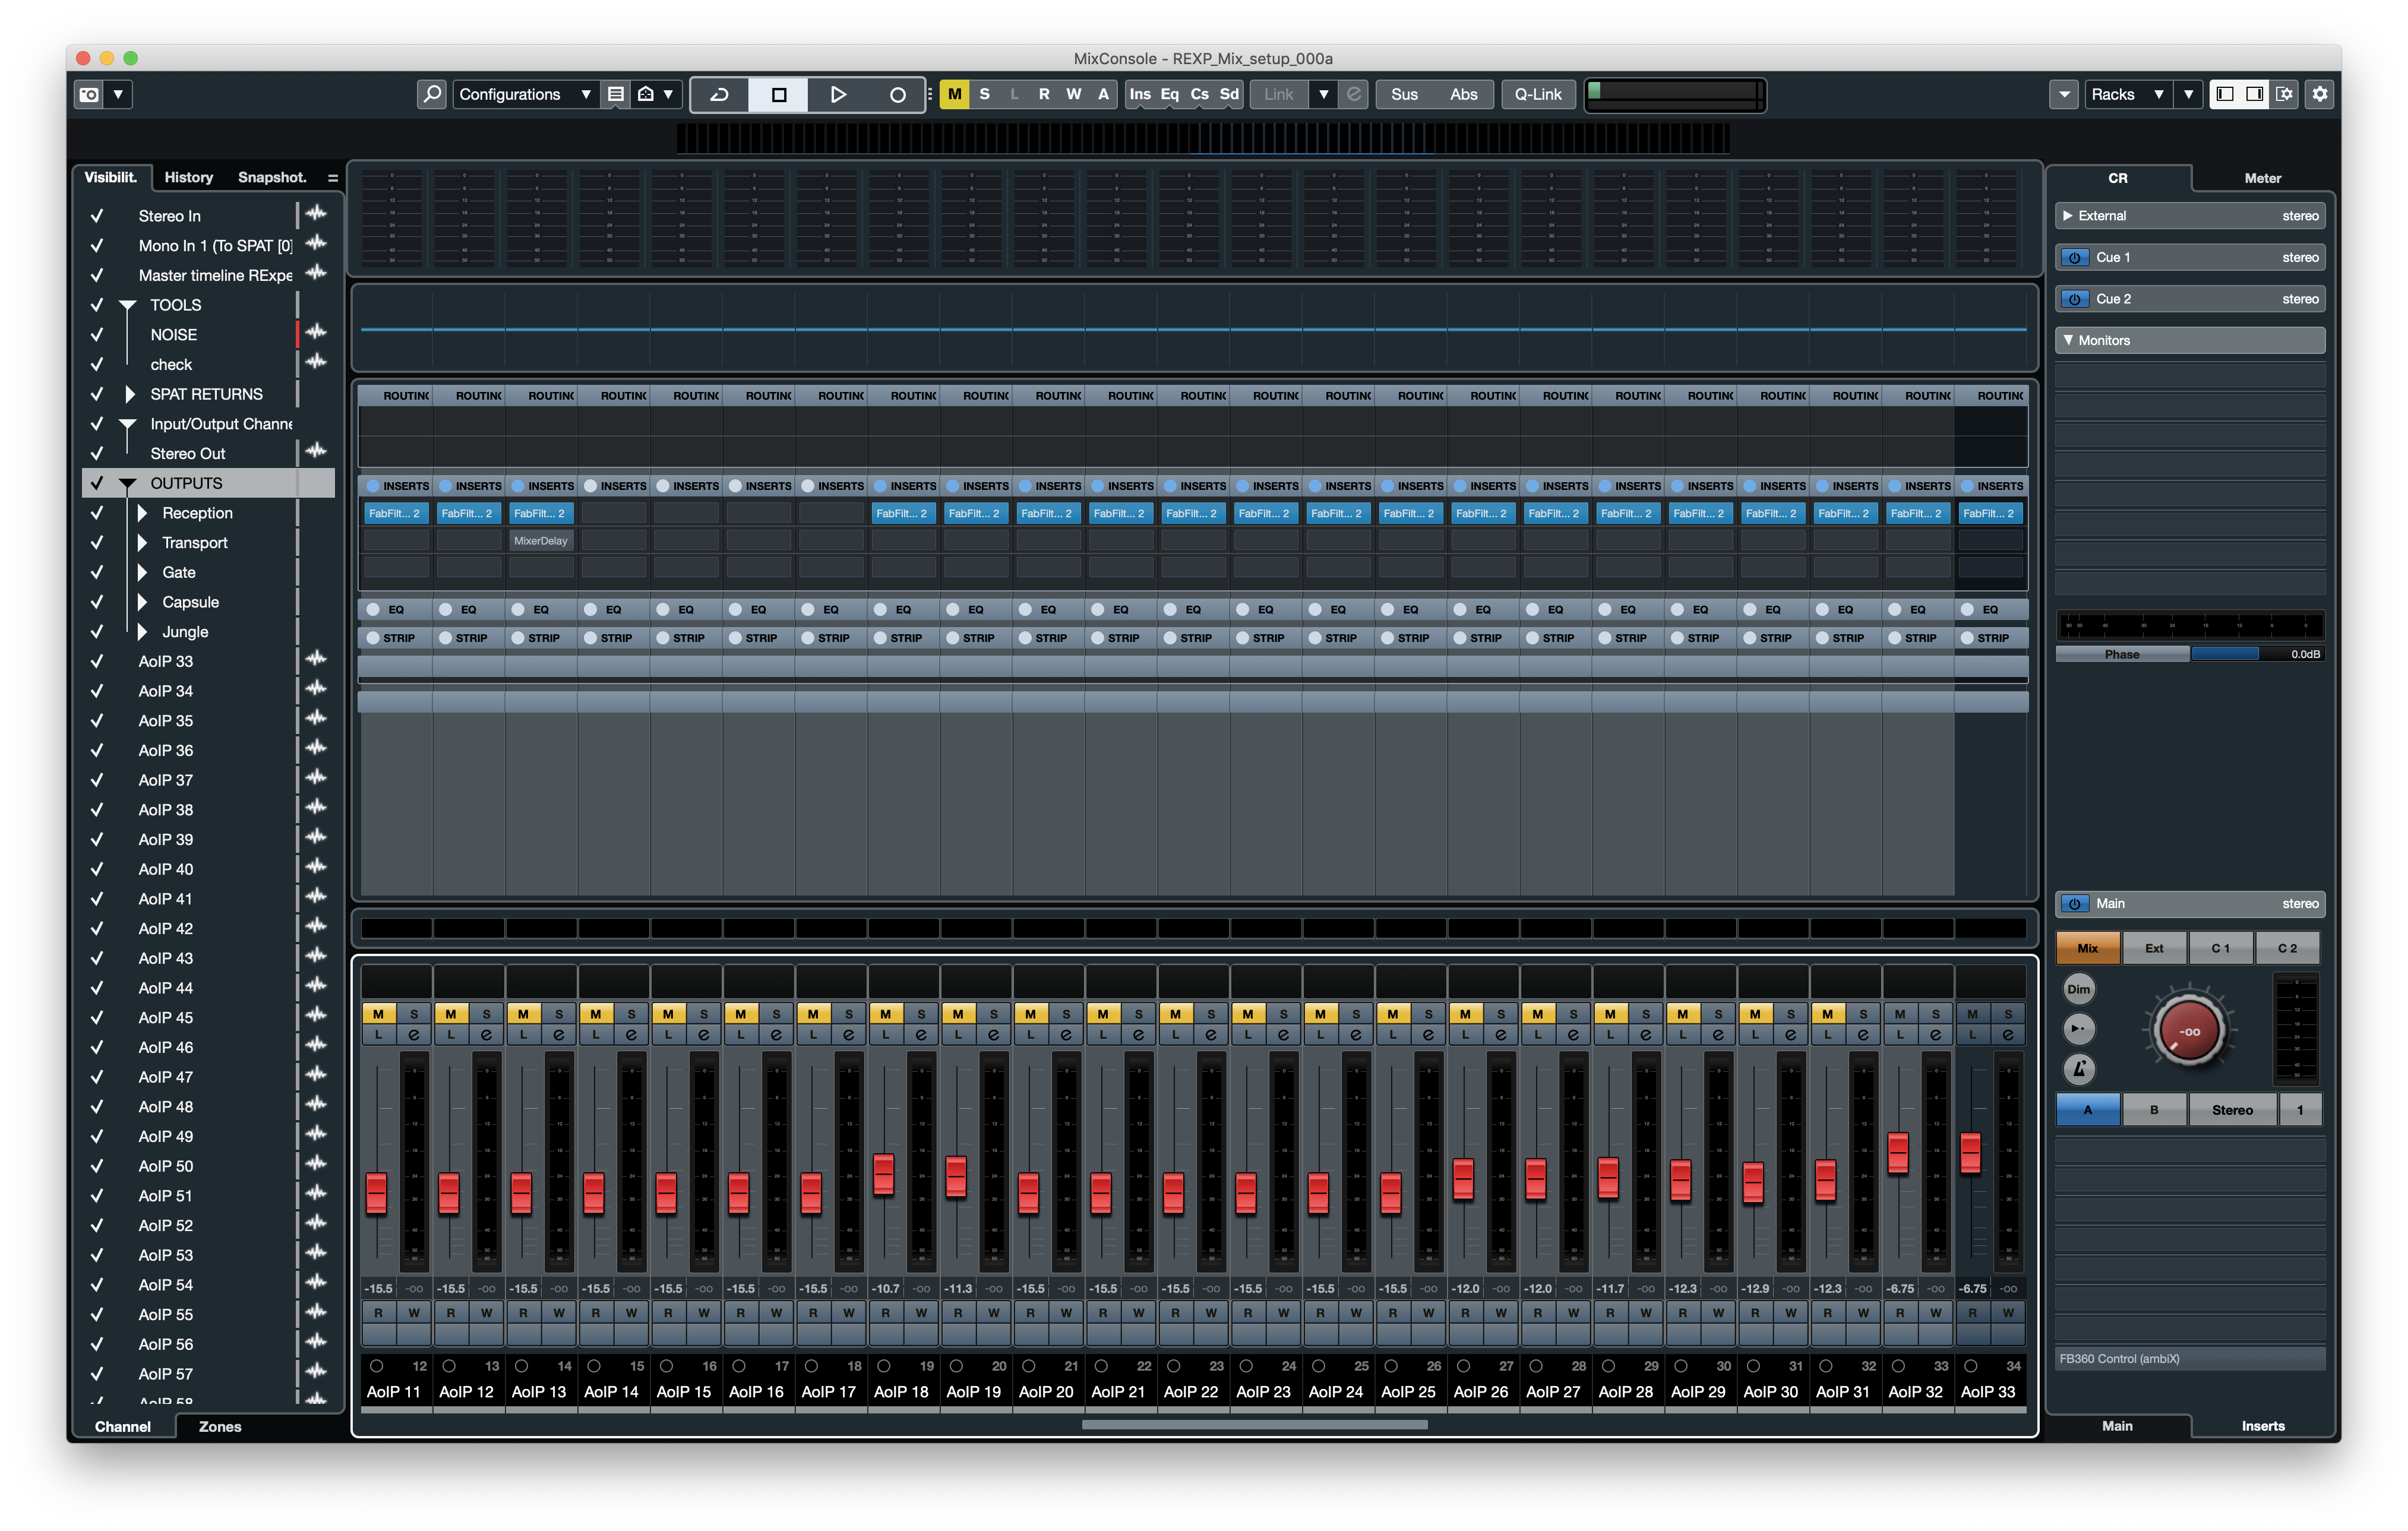The width and height of the screenshot is (2408, 1531).
Task: Uncheck visibility for AoIP 40
Action: coord(97,869)
